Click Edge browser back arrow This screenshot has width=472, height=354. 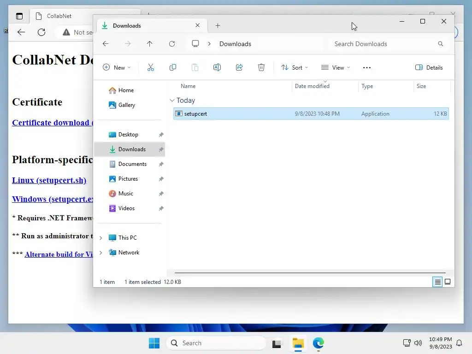[x=21, y=32]
